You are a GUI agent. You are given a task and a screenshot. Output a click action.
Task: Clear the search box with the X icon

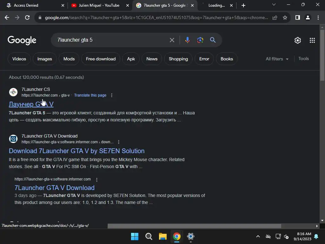[x=172, y=40]
